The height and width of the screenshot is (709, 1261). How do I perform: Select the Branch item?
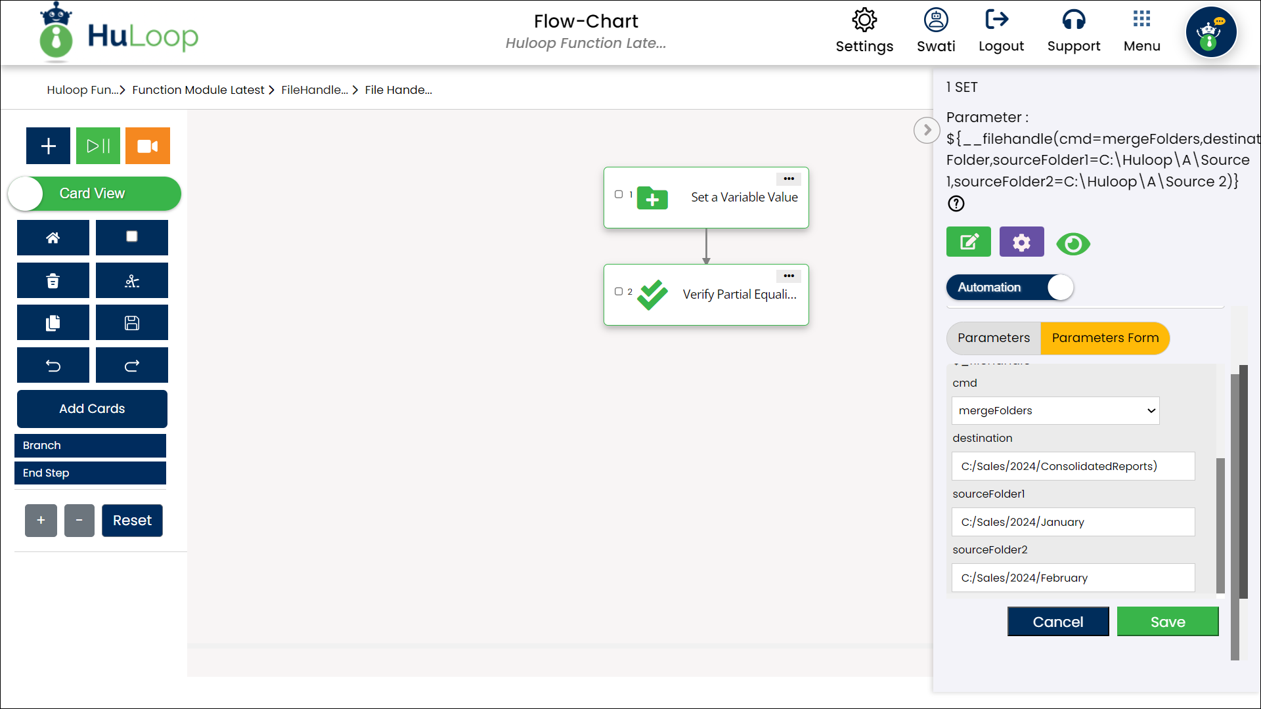[90, 446]
